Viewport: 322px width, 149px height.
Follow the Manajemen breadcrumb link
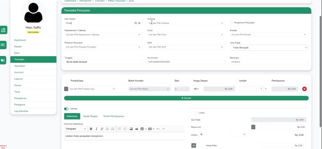click(x=85, y=1)
